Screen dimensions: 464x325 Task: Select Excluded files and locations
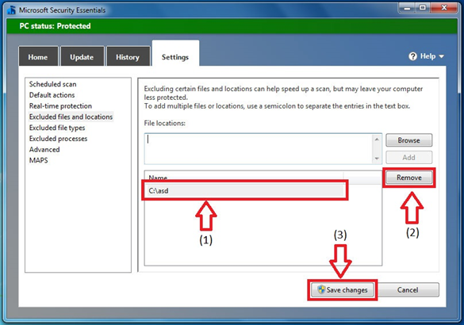point(71,117)
